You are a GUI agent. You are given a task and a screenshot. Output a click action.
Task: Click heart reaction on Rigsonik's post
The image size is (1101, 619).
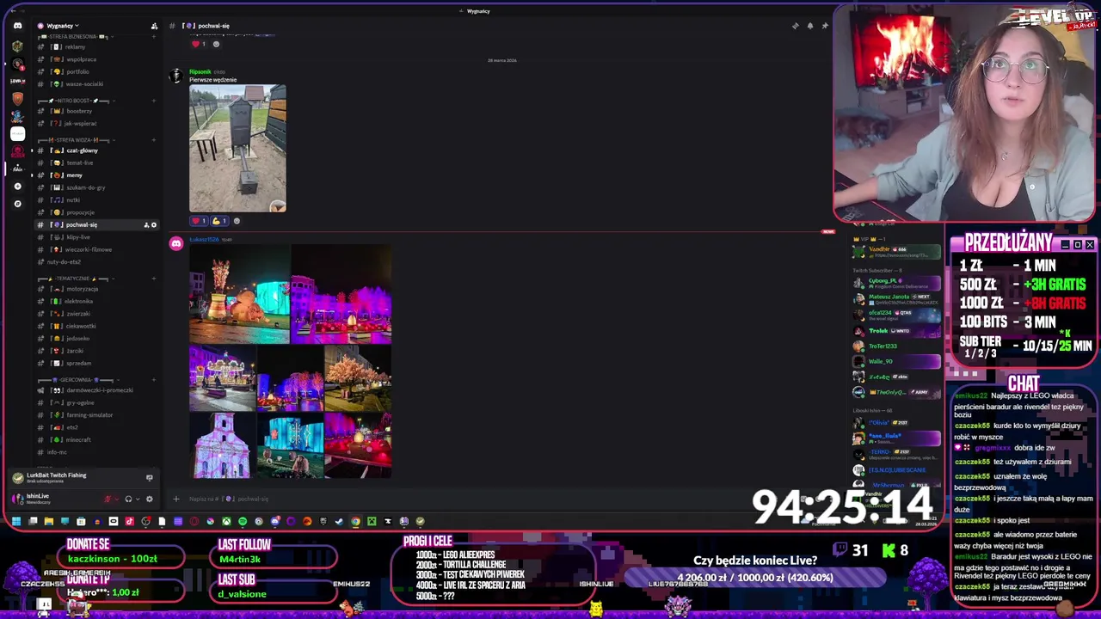[200, 221]
